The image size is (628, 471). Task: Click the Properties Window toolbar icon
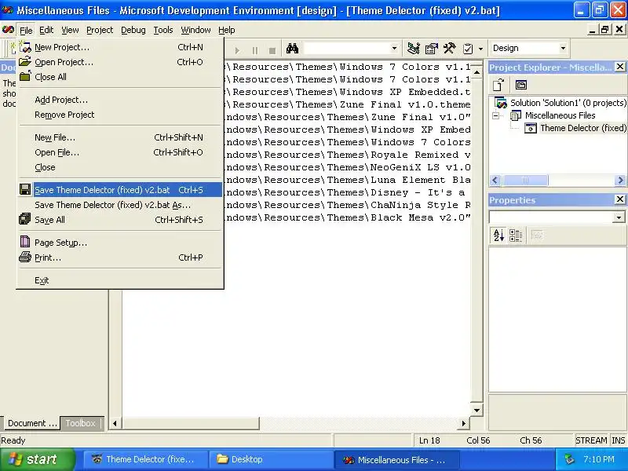click(431, 49)
